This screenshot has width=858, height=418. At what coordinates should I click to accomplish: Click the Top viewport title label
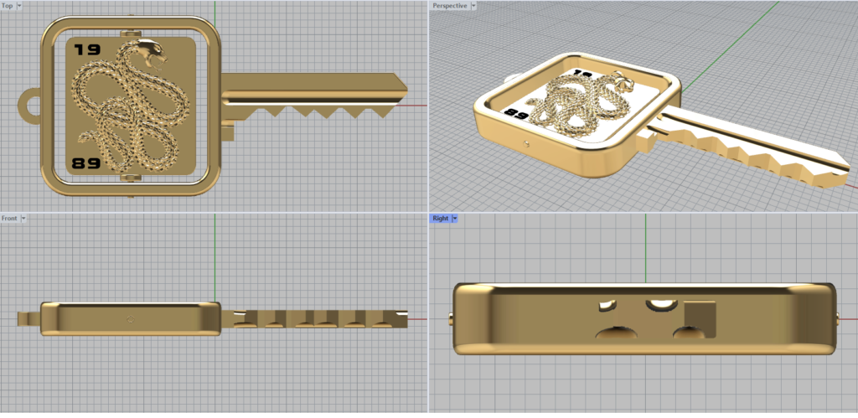[x=8, y=6]
